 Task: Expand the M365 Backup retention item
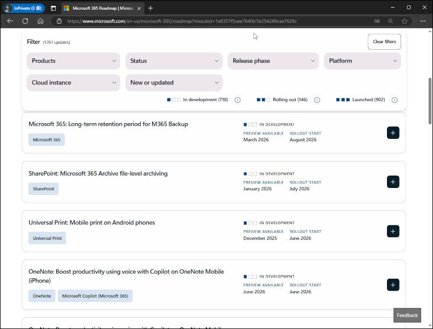(393, 133)
